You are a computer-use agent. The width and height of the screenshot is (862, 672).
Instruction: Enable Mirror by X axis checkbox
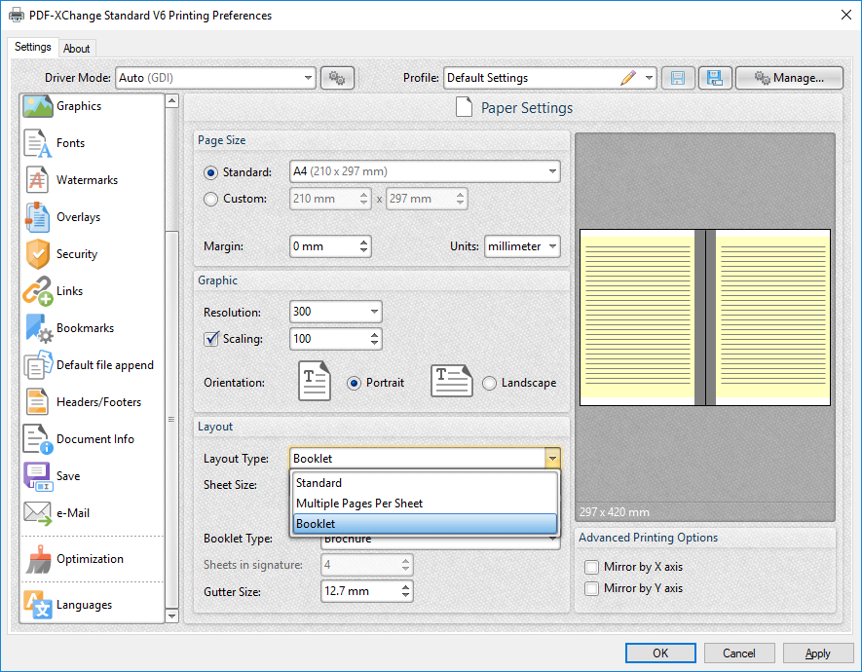coord(590,567)
